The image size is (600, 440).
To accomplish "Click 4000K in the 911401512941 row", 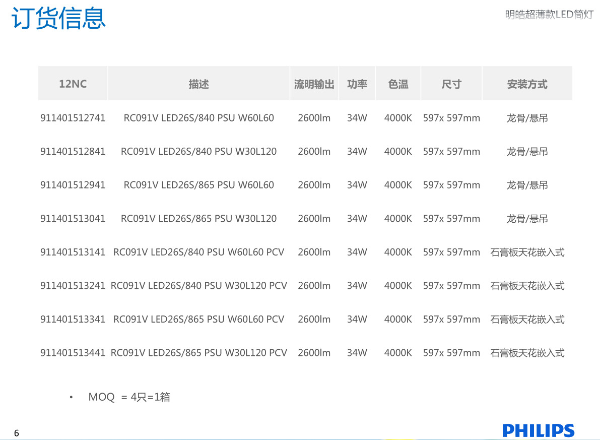I will (398, 185).
